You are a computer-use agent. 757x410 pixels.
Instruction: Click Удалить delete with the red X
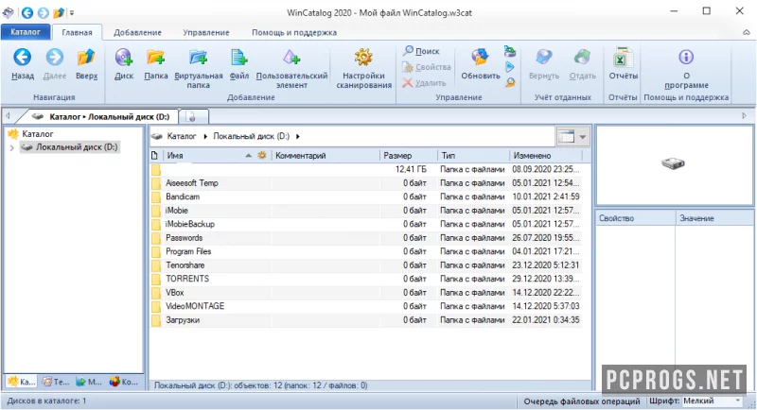[424, 83]
